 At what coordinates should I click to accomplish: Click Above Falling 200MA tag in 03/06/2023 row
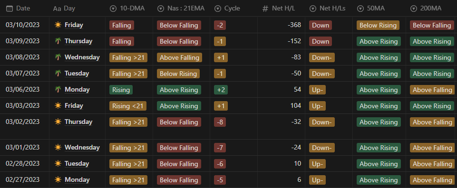(x=433, y=90)
